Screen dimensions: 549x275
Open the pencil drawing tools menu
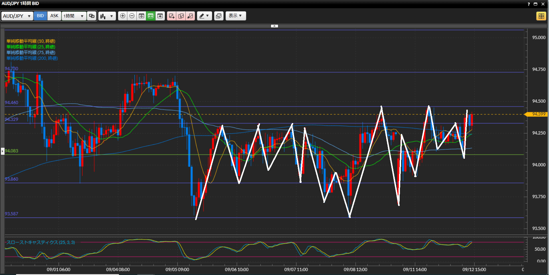point(204,16)
